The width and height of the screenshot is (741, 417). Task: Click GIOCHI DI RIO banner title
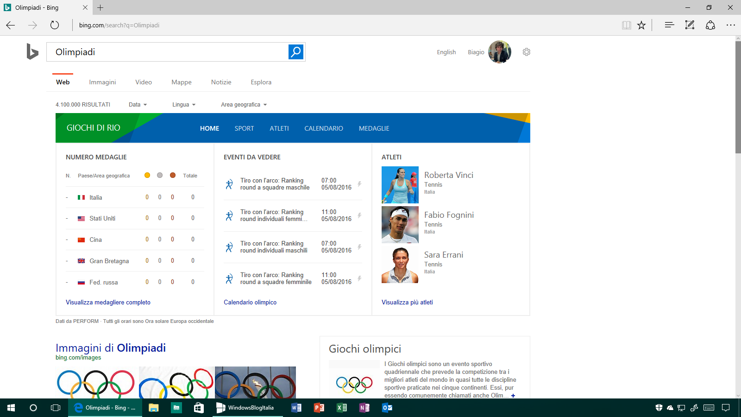pyautogui.click(x=94, y=128)
